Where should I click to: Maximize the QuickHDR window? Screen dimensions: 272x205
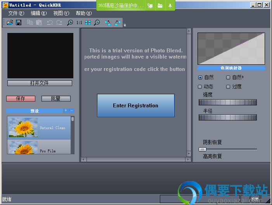click(260, 5)
